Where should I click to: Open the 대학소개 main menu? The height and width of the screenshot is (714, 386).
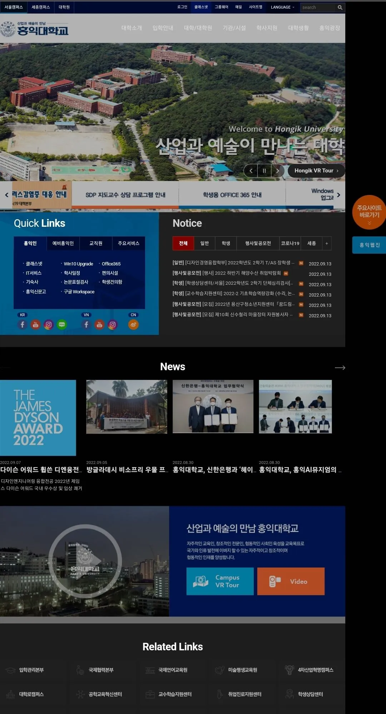[x=132, y=28]
